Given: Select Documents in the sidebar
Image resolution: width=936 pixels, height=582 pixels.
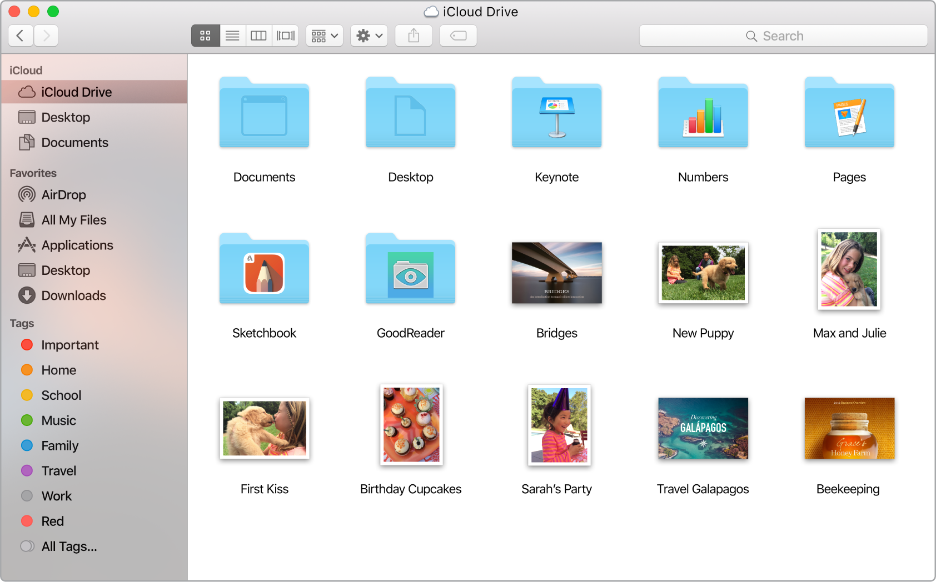Looking at the screenshot, I should tap(94, 143).
